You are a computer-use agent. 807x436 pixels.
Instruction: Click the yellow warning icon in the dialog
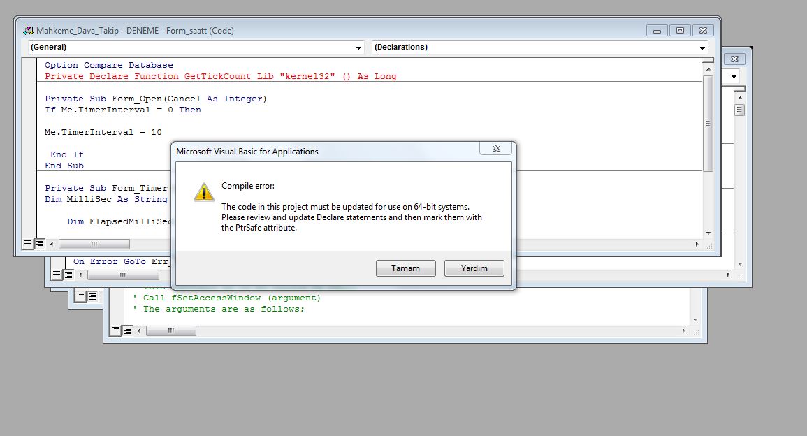203,193
